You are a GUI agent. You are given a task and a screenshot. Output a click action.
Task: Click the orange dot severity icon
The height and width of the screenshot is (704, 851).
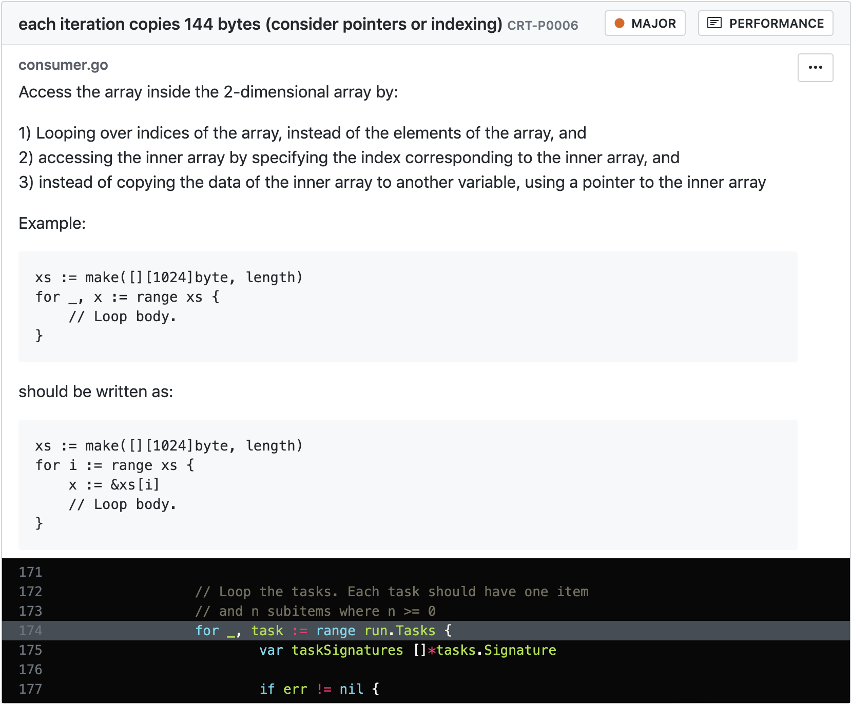click(620, 23)
